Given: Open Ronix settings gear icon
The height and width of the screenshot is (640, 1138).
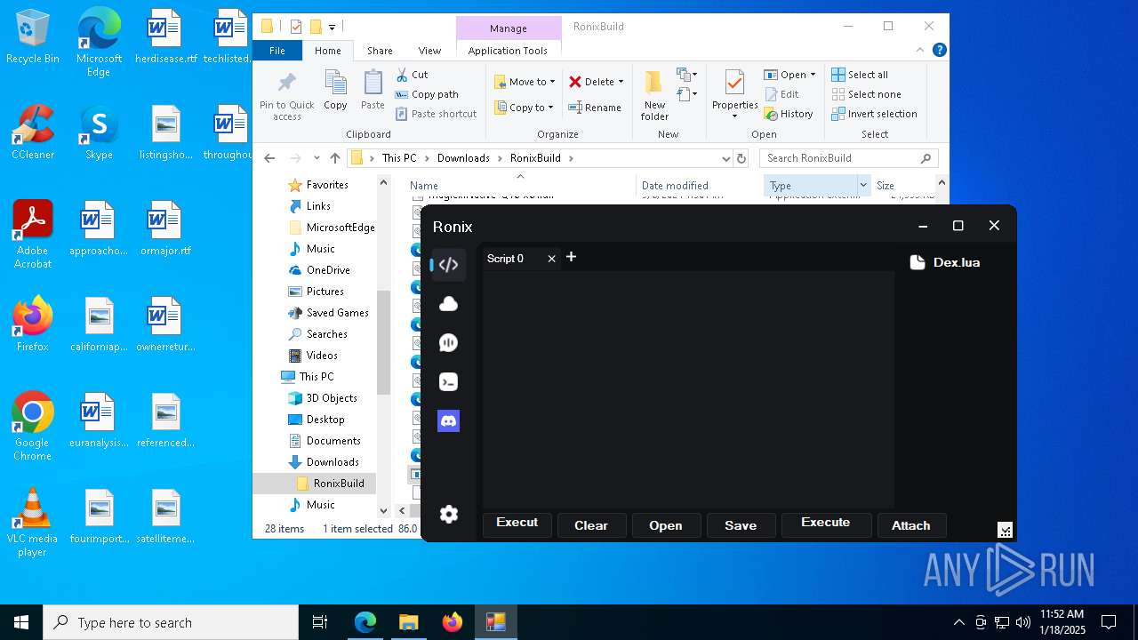Looking at the screenshot, I should (449, 514).
